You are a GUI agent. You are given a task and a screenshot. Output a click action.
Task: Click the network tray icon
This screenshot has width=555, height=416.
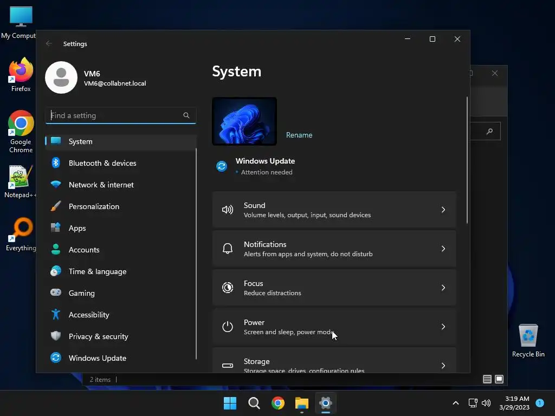[x=473, y=403]
